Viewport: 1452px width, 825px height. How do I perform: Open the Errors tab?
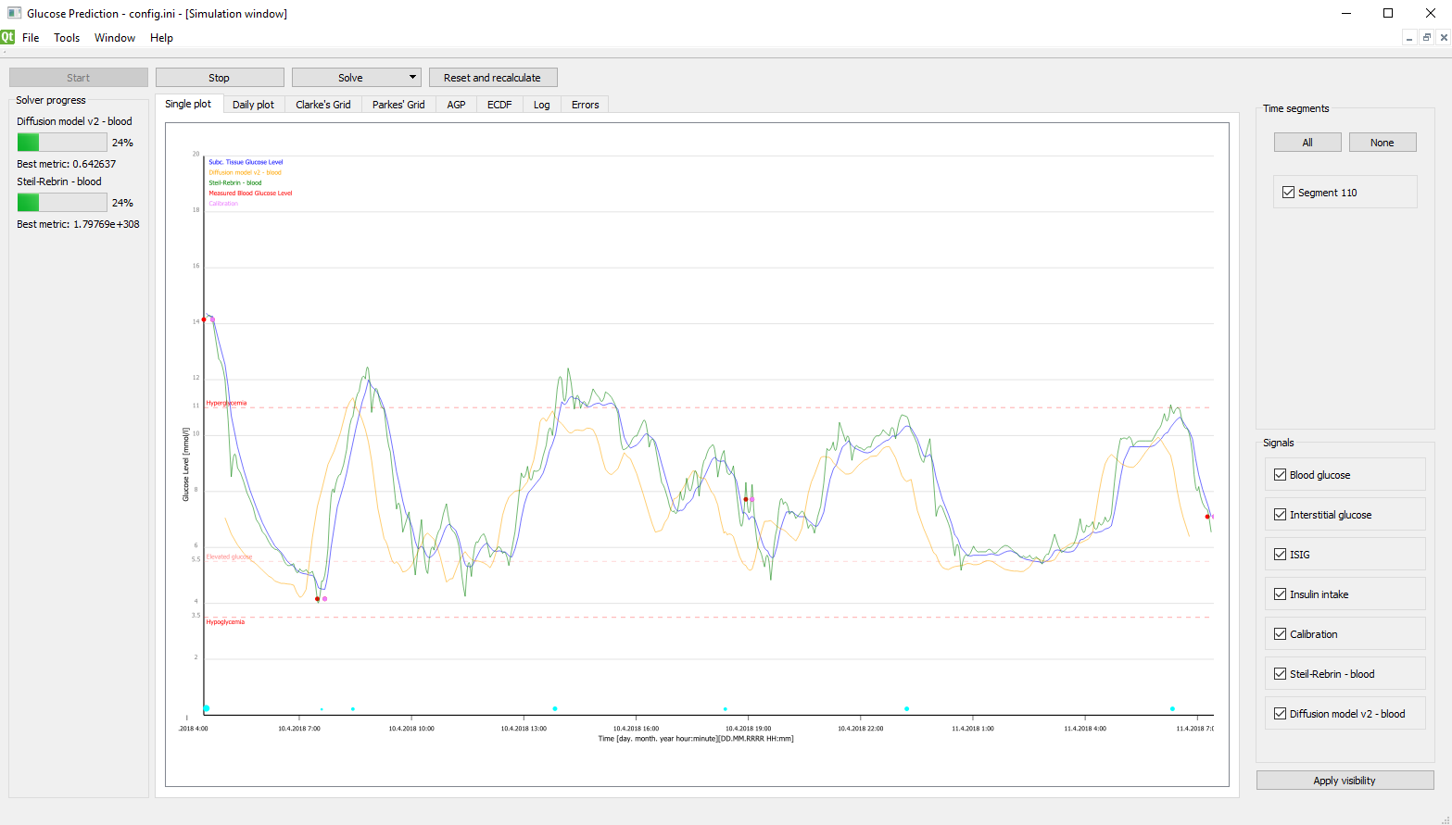(x=586, y=105)
